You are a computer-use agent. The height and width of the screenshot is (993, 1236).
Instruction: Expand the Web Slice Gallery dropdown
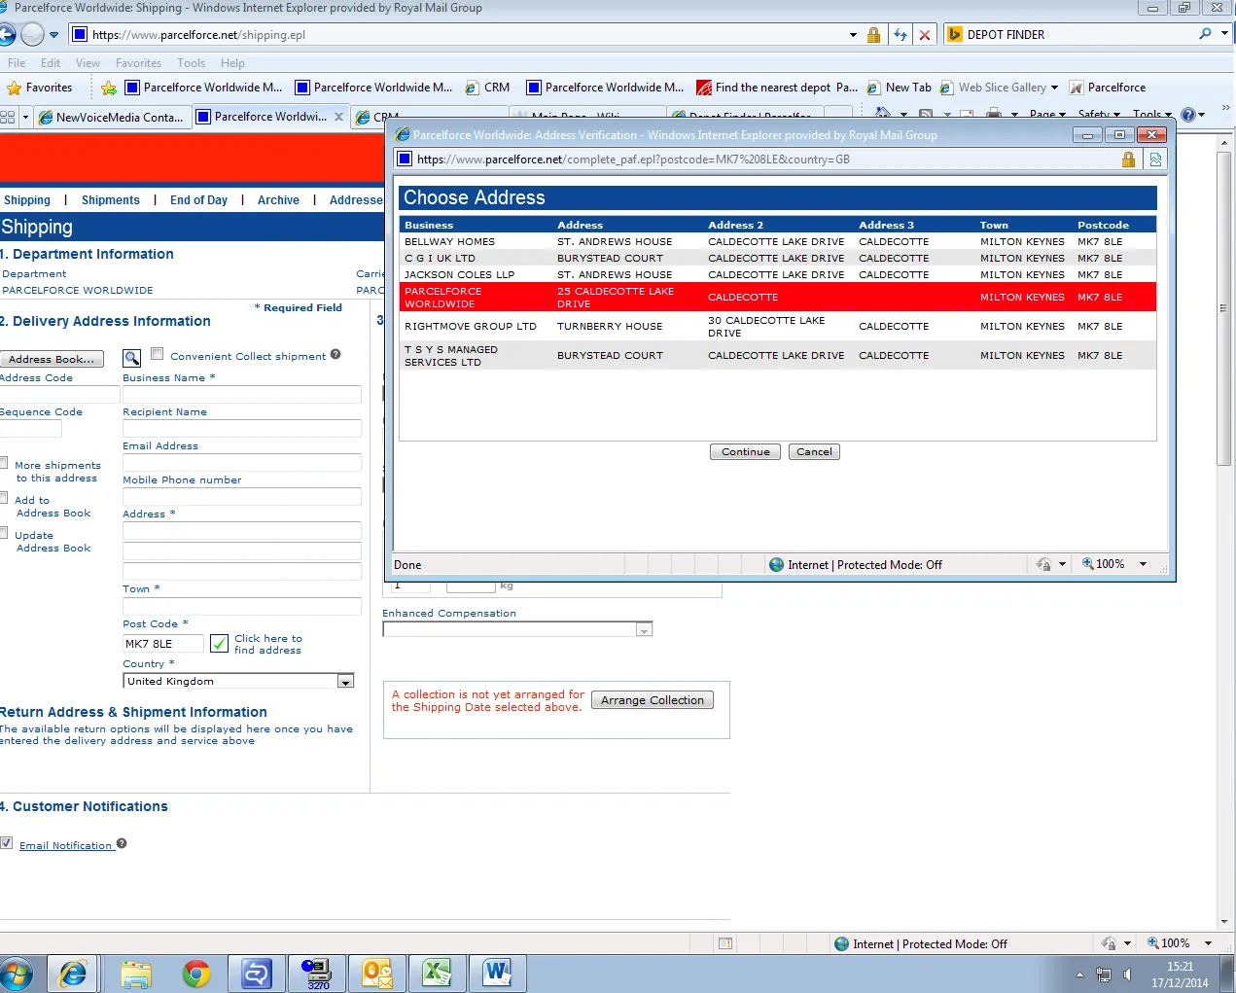(x=1054, y=88)
